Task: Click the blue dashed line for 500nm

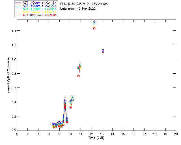Action: pyautogui.click(x=18, y=6)
